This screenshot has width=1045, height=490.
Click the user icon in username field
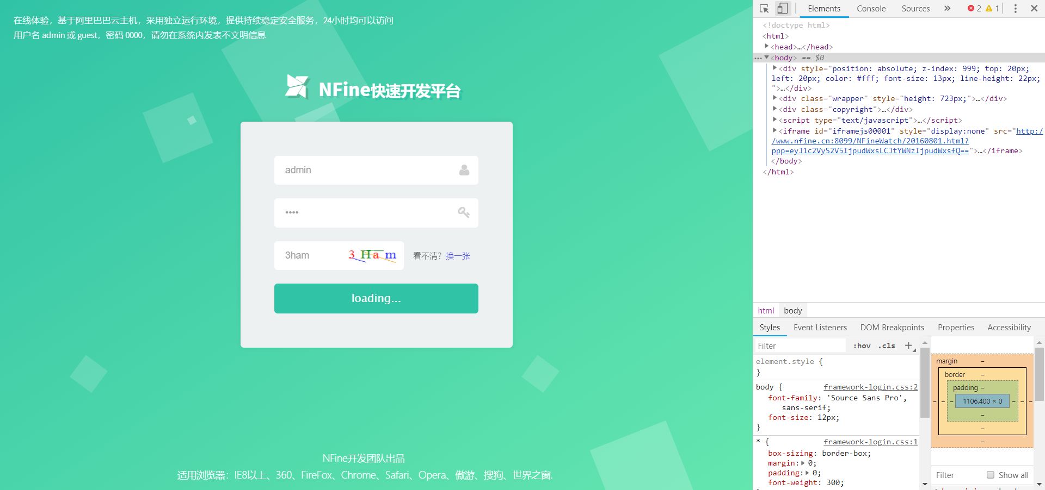[x=464, y=170]
